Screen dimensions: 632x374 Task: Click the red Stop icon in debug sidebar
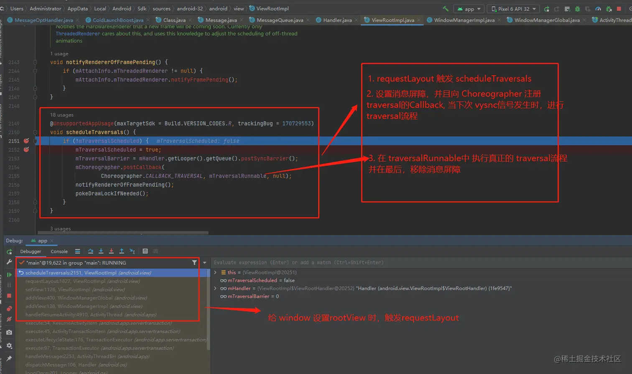tap(9, 296)
